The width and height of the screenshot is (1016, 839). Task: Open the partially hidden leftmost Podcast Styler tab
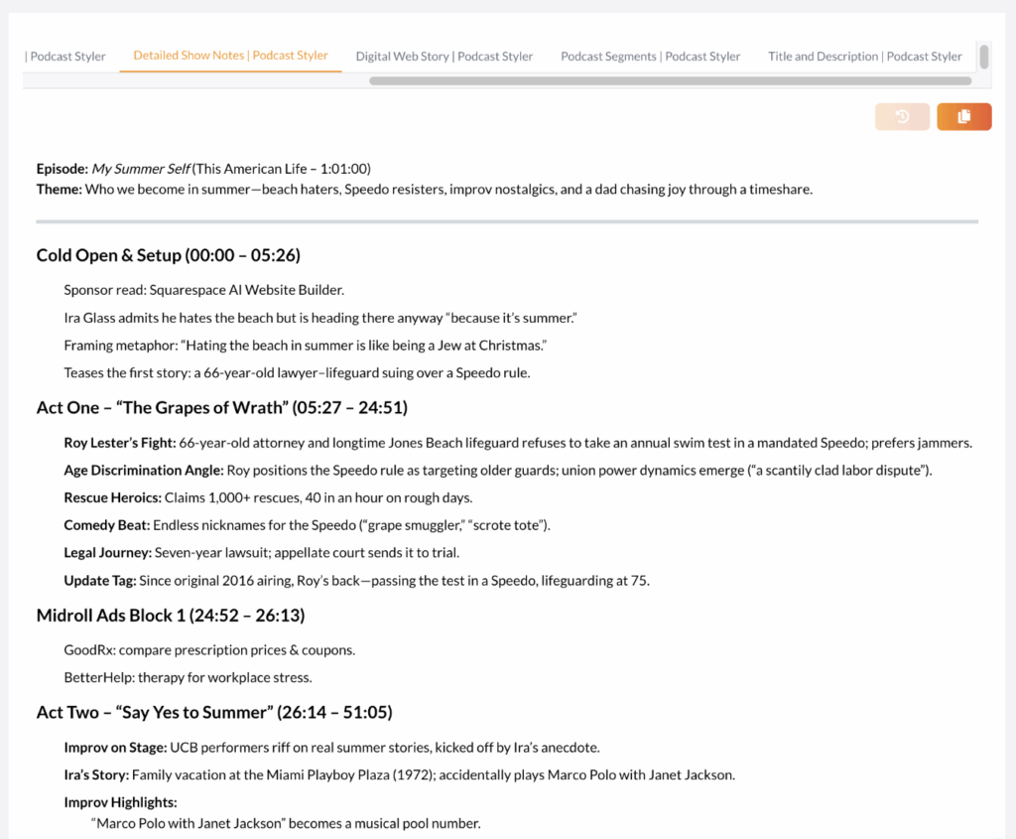65,57
